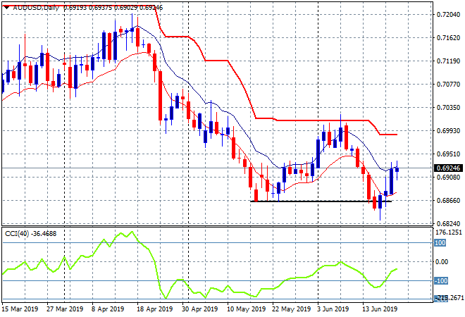Image resolution: width=465 pixels, height=317 pixels.
Task: Click the 10 May 2019 date label
Action: coord(246,309)
